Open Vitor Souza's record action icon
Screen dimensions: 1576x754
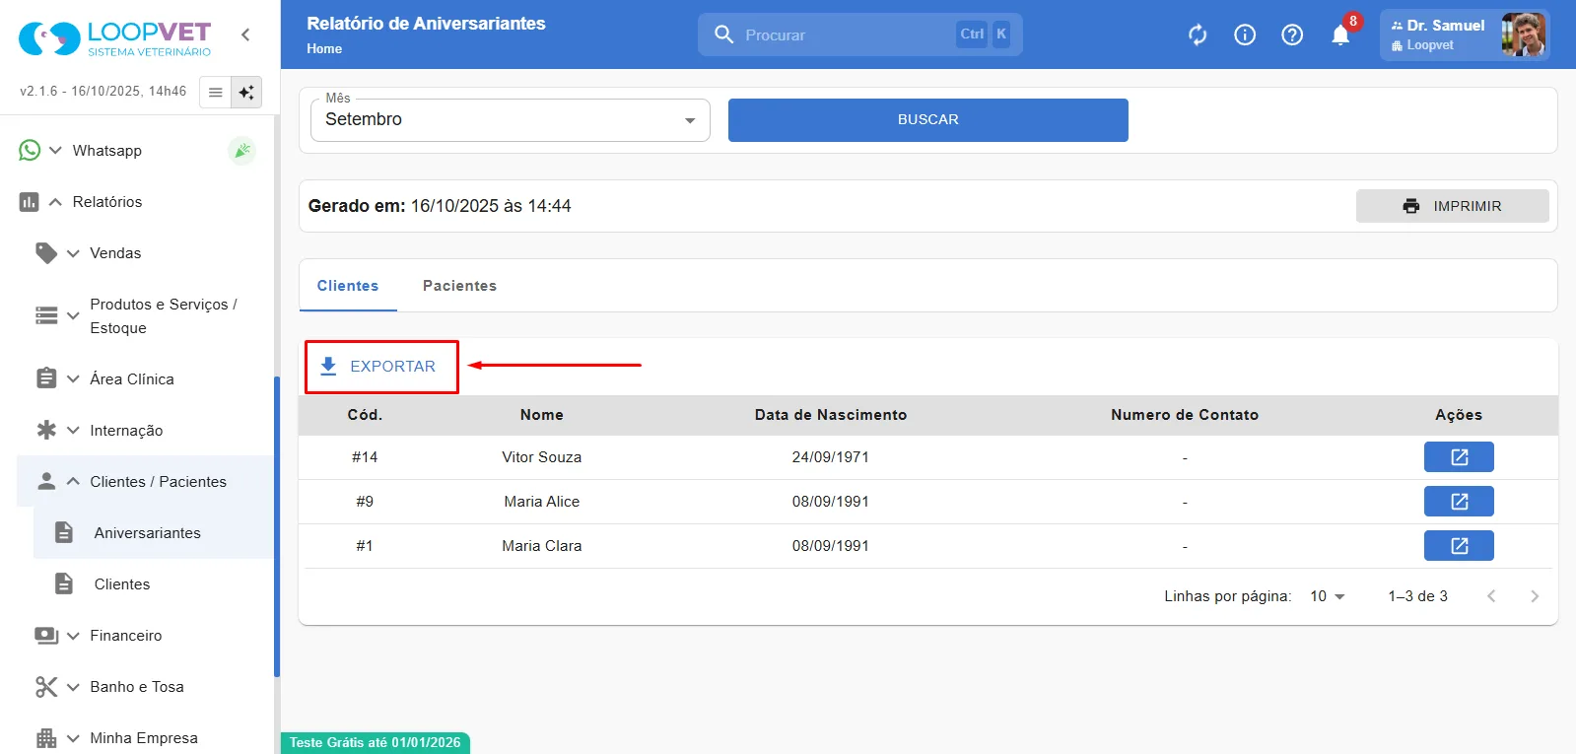tap(1459, 457)
